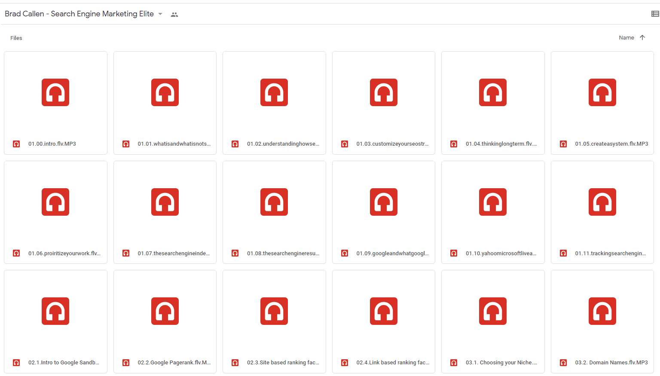
Task: Select file name 01.06.proiritizeyourwork.flv...
Action: 64,254
